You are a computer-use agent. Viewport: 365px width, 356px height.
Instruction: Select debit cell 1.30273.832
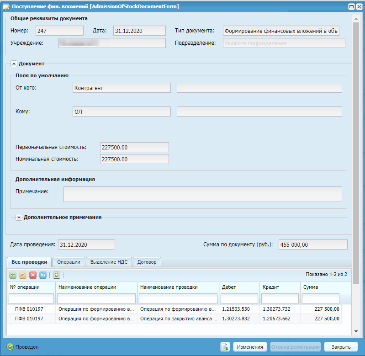point(239,319)
